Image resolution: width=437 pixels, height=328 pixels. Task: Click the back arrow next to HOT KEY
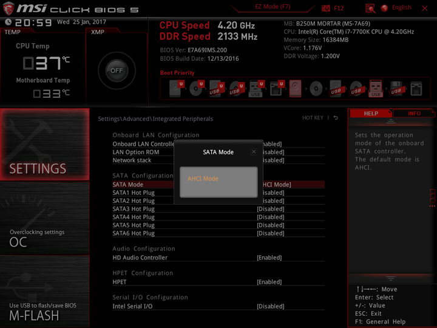pyautogui.click(x=336, y=118)
